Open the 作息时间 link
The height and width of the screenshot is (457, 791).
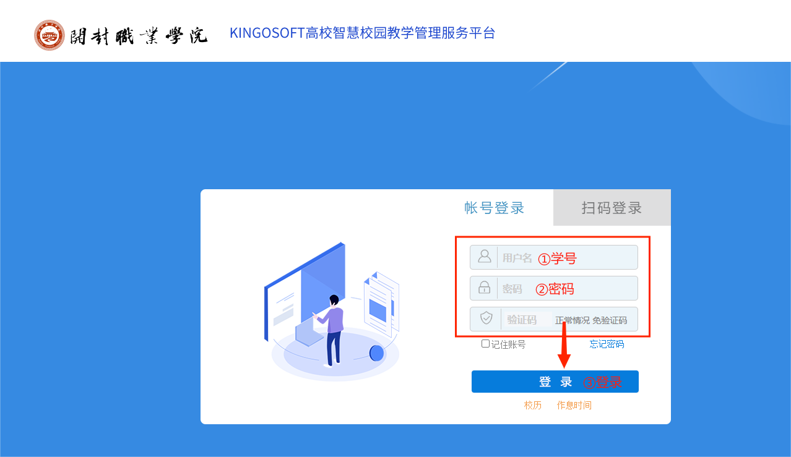tap(574, 405)
